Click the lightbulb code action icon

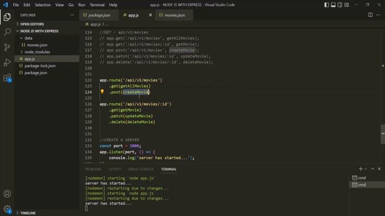pyautogui.click(x=102, y=92)
